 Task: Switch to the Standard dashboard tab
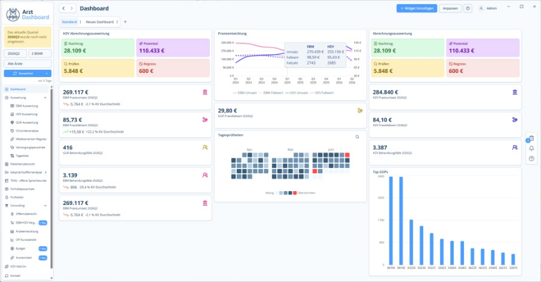click(x=69, y=22)
